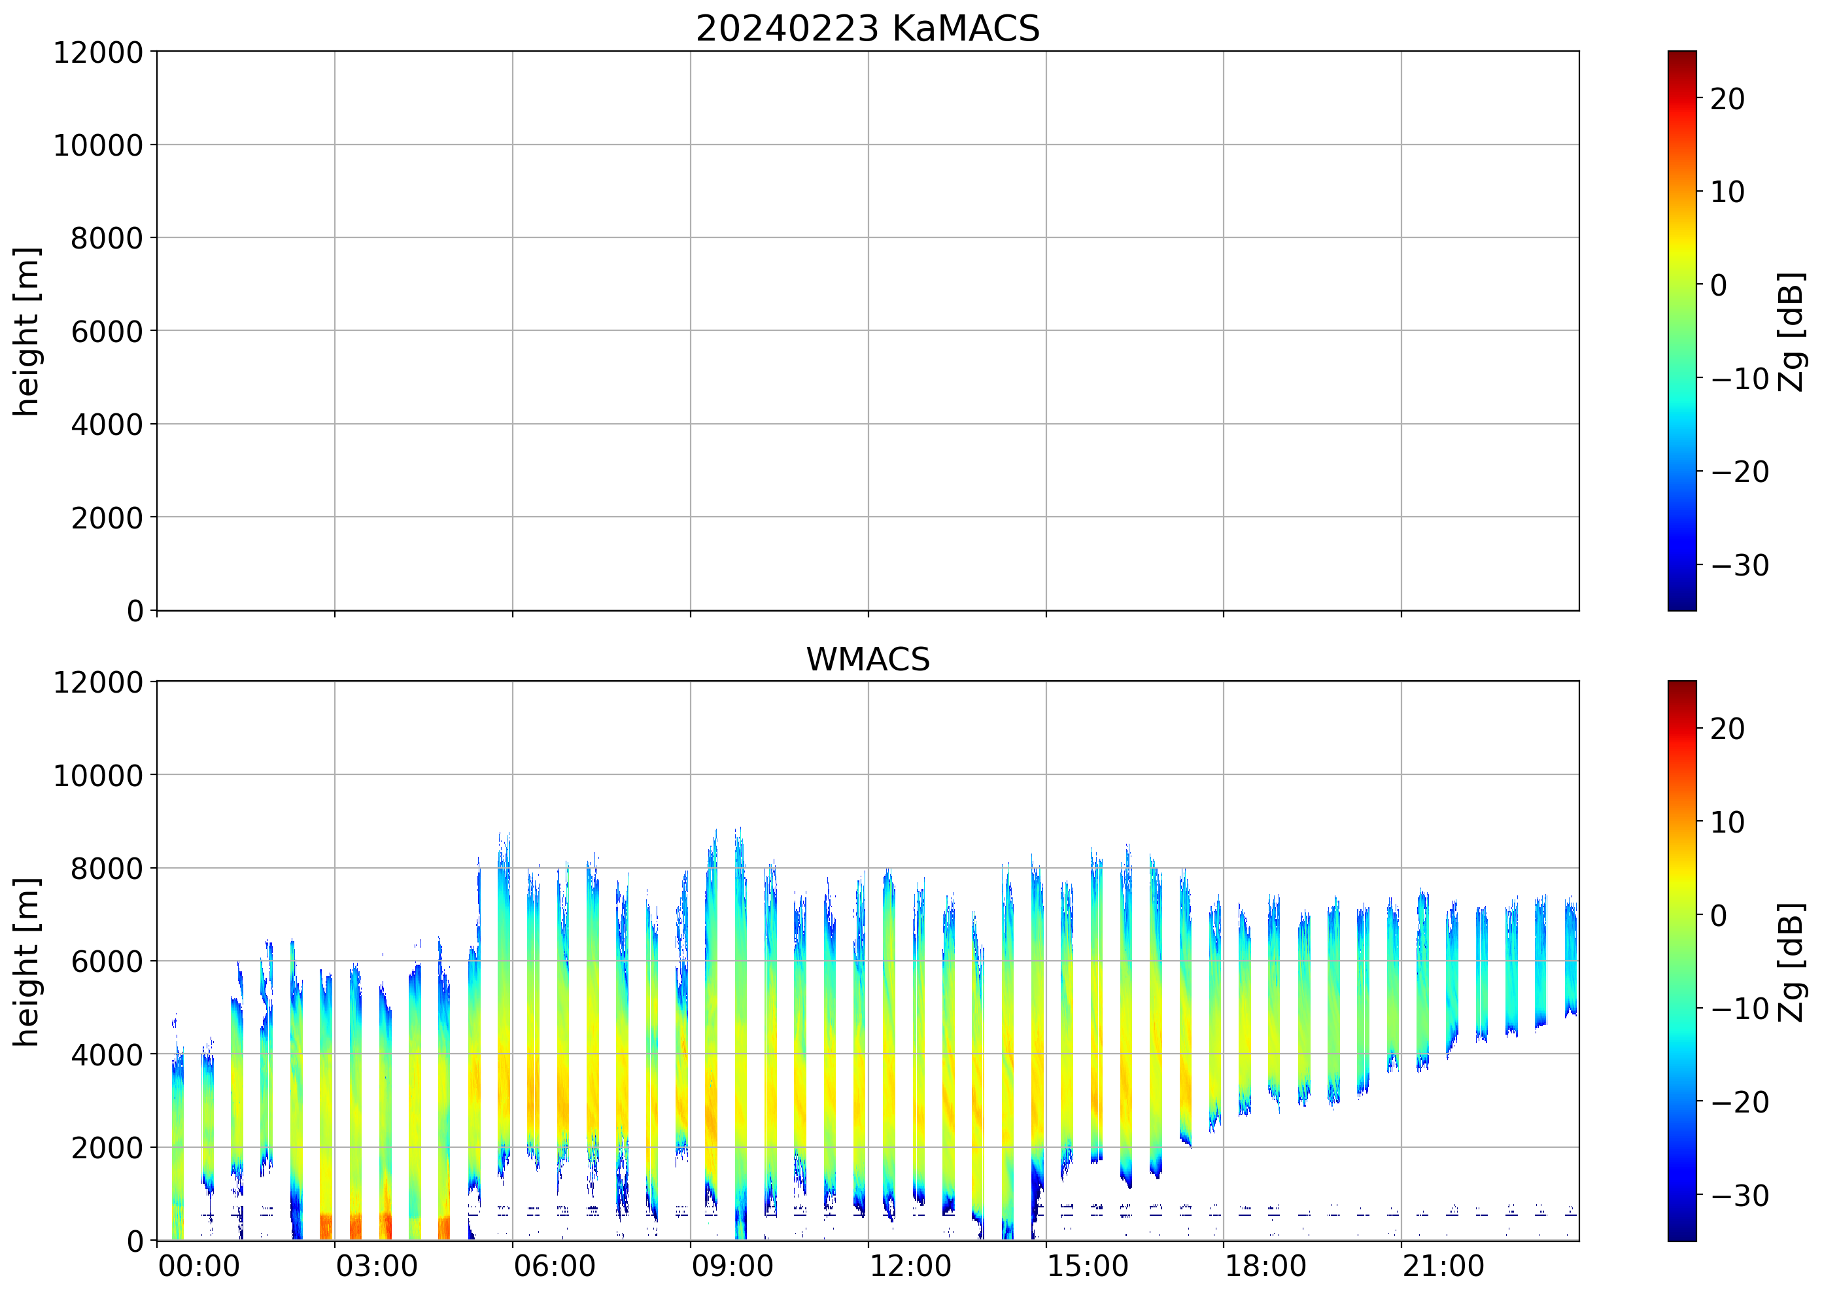This screenshot has height=1295, width=1822.
Task: Click the top colorbar 20 tick label
Action: pyautogui.click(x=1727, y=99)
